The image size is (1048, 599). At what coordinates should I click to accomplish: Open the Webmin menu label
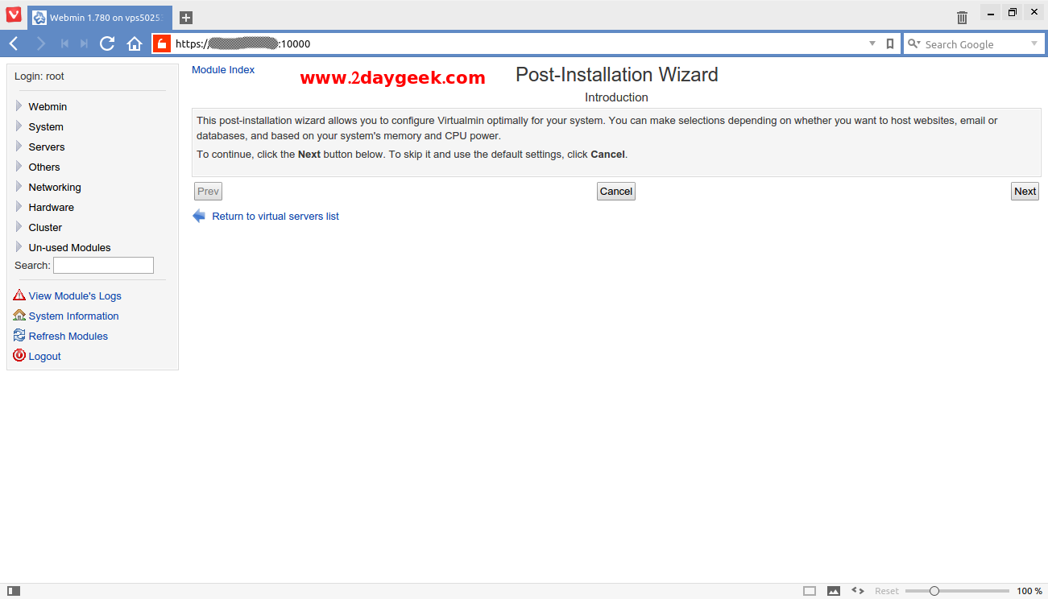coord(48,106)
